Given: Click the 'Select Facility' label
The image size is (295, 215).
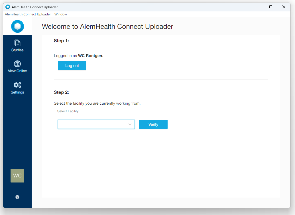Looking at the screenshot, I should tap(68, 111).
